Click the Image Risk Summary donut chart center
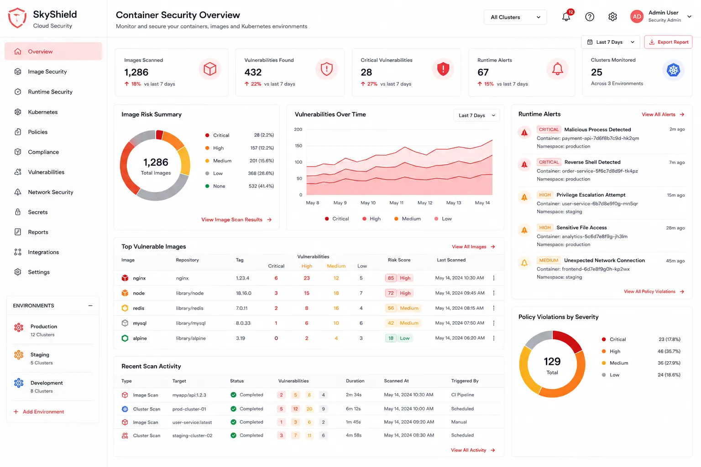Viewport: 701px width, 467px height. point(156,166)
